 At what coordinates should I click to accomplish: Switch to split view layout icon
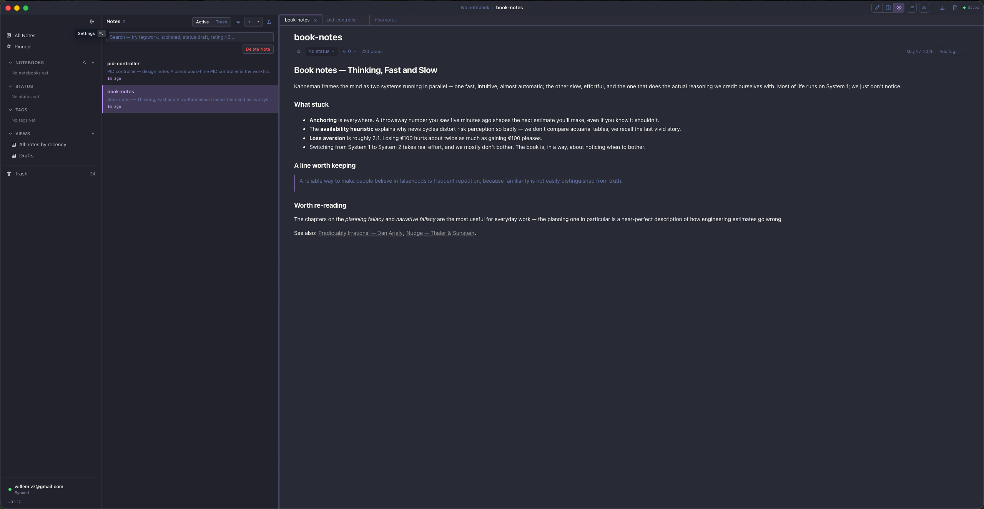[888, 8]
